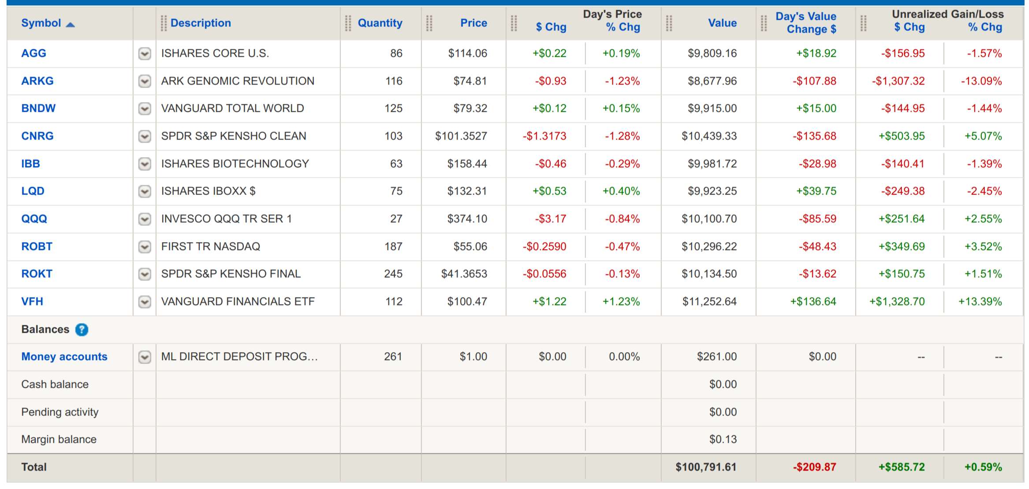Open the AGG row action dropdown
The width and height of the screenshot is (1029, 489).
pos(145,54)
